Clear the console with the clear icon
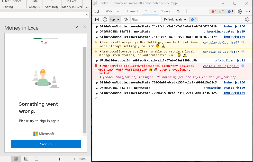Image resolution: width=253 pixels, height=162 pixels. point(105,19)
